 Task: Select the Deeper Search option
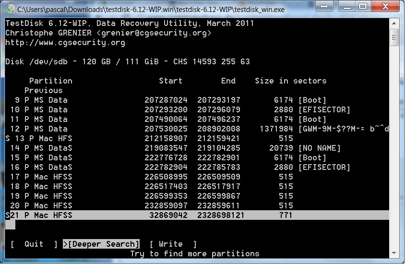tap(101, 244)
